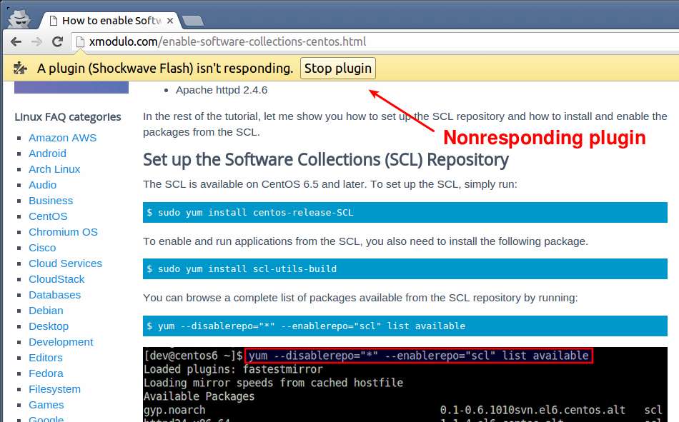The height and width of the screenshot is (422, 679).
Task: Click 'Loaded plugins: fastestmirror' in the terminal image
Action: [233, 369]
